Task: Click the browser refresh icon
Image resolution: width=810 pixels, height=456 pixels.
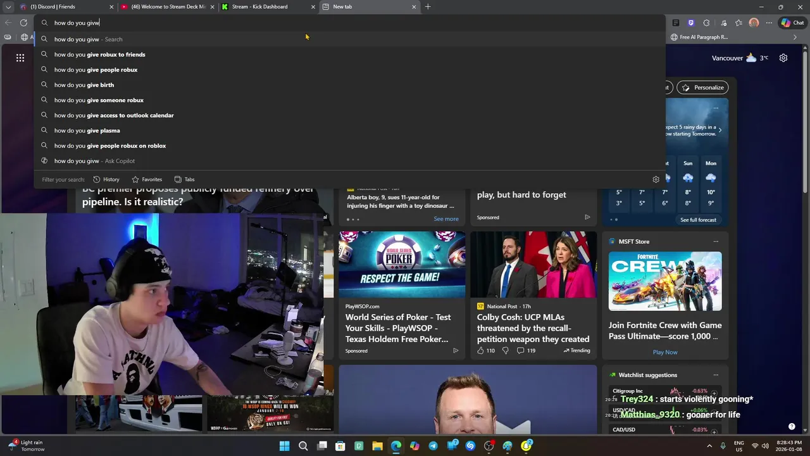Action: (x=23, y=23)
